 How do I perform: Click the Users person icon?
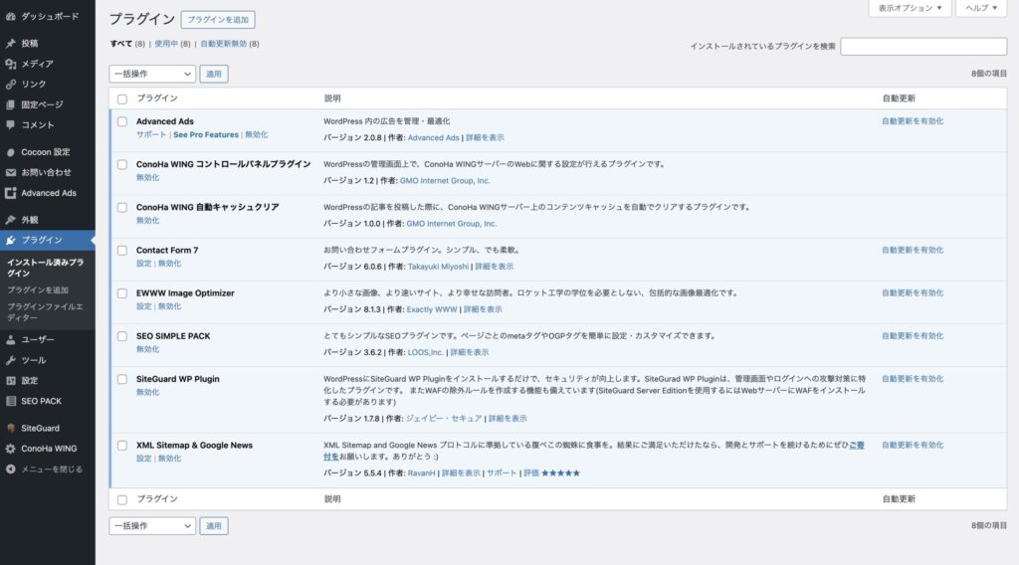coord(10,339)
